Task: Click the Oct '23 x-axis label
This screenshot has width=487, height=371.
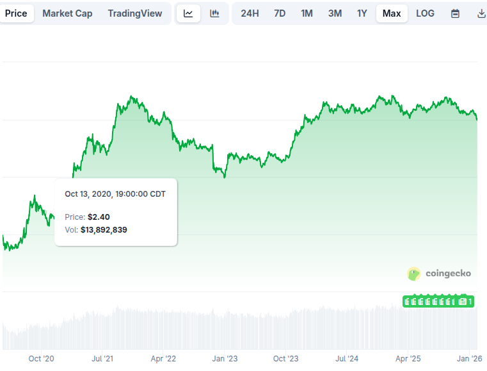Action: [286, 359]
